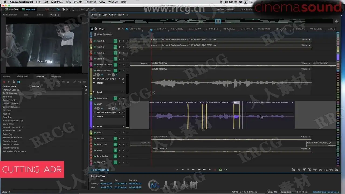Solo Track 2
This screenshot has height=194, width=345.
tap(119, 47)
